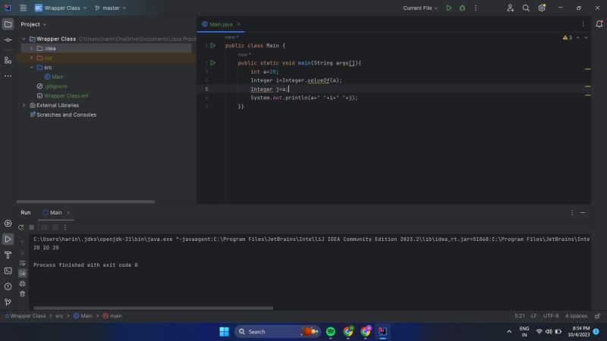This screenshot has width=607, height=341.
Task: Open the Git tool window
Action: (8, 302)
